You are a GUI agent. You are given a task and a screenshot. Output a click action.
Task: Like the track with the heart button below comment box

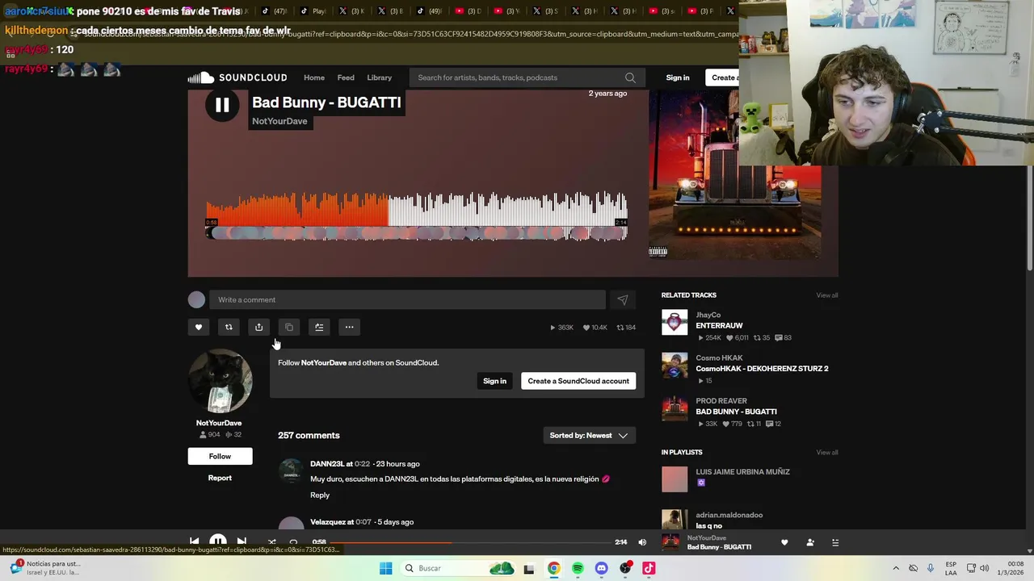pos(199,327)
